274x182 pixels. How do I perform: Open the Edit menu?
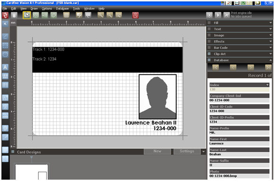click(x=14, y=8)
